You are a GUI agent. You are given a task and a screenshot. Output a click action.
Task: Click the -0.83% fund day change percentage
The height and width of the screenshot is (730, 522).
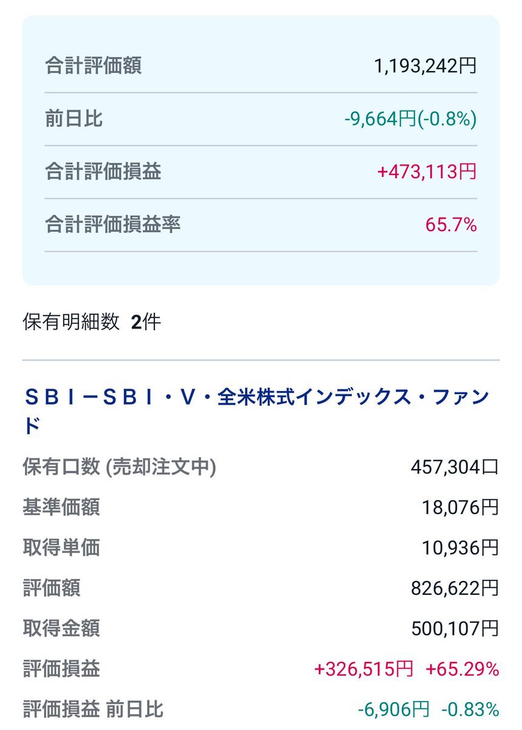[x=470, y=709]
